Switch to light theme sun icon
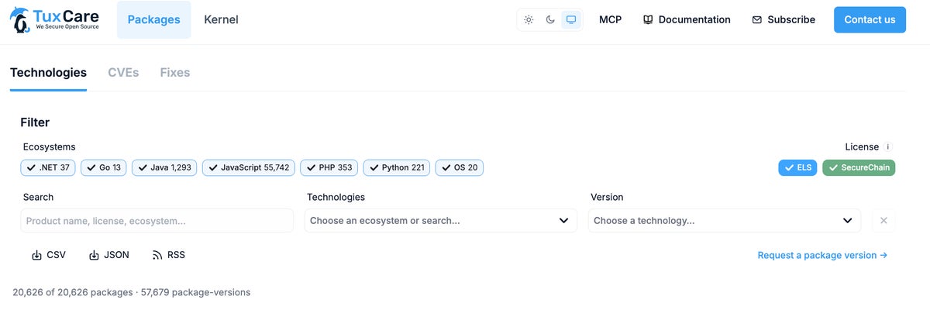930x310 pixels. coord(529,20)
